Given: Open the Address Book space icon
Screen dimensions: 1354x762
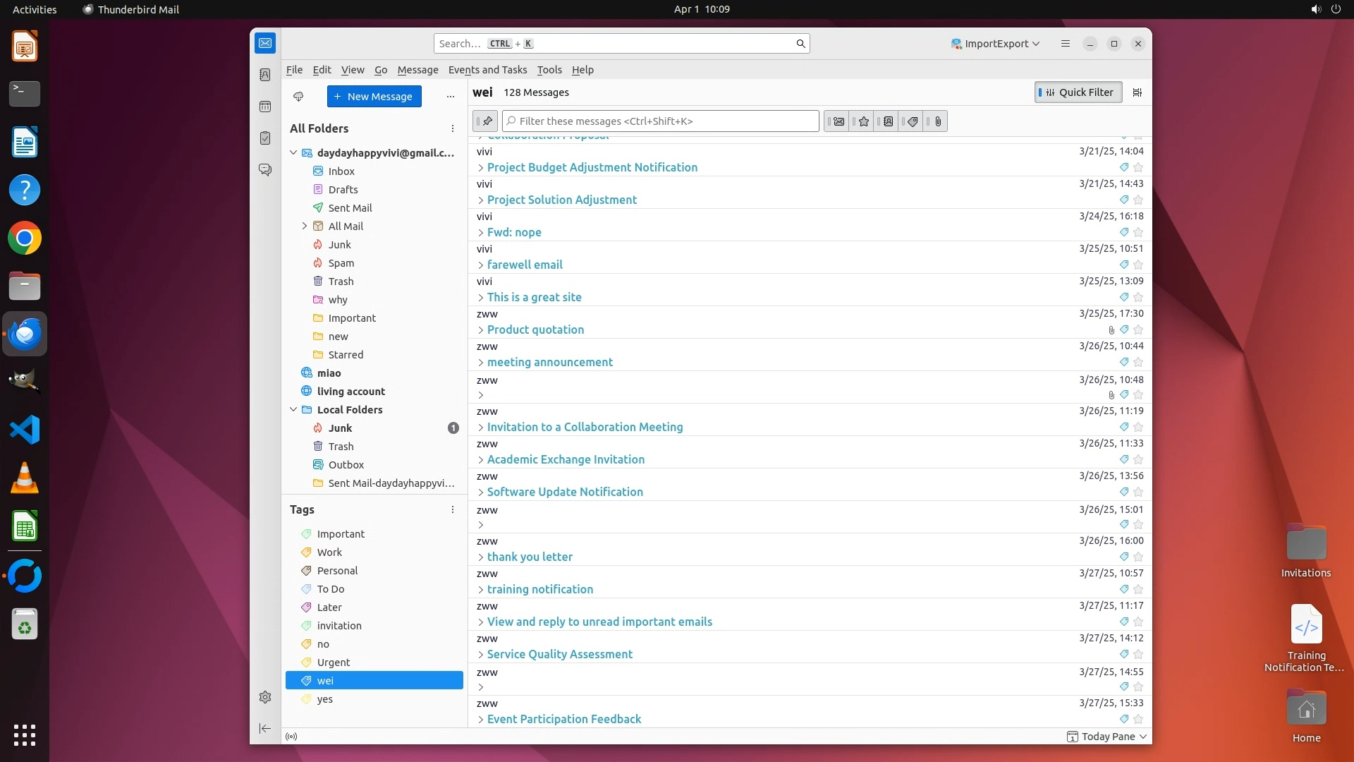Looking at the screenshot, I should pos(265,75).
